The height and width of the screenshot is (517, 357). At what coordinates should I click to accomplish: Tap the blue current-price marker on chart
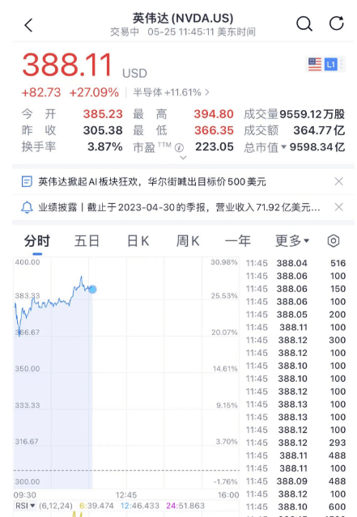point(92,289)
